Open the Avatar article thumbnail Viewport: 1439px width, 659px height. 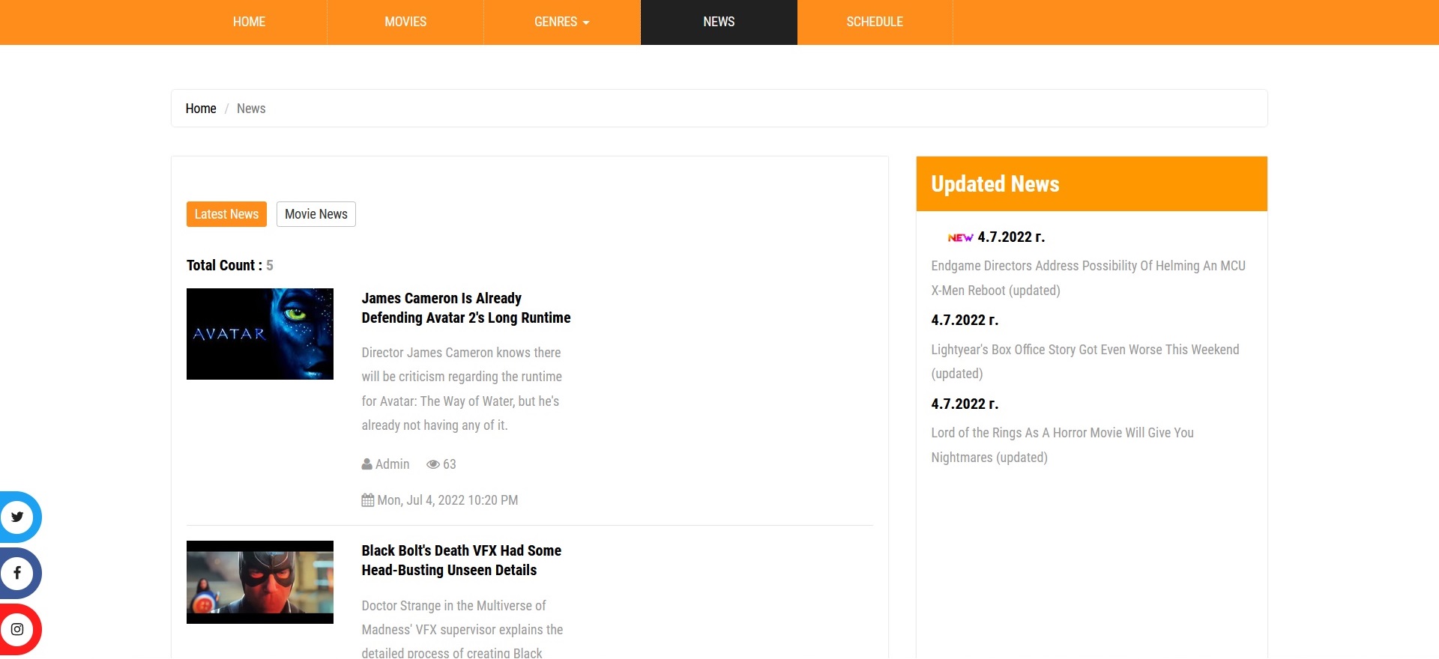pyautogui.click(x=259, y=334)
